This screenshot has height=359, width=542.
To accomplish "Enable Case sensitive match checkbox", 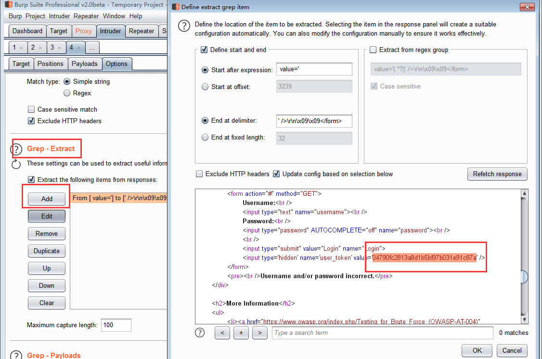I will (x=31, y=110).
